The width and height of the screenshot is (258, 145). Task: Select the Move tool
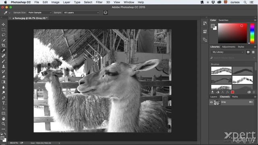pyautogui.click(x=3, y=25)
